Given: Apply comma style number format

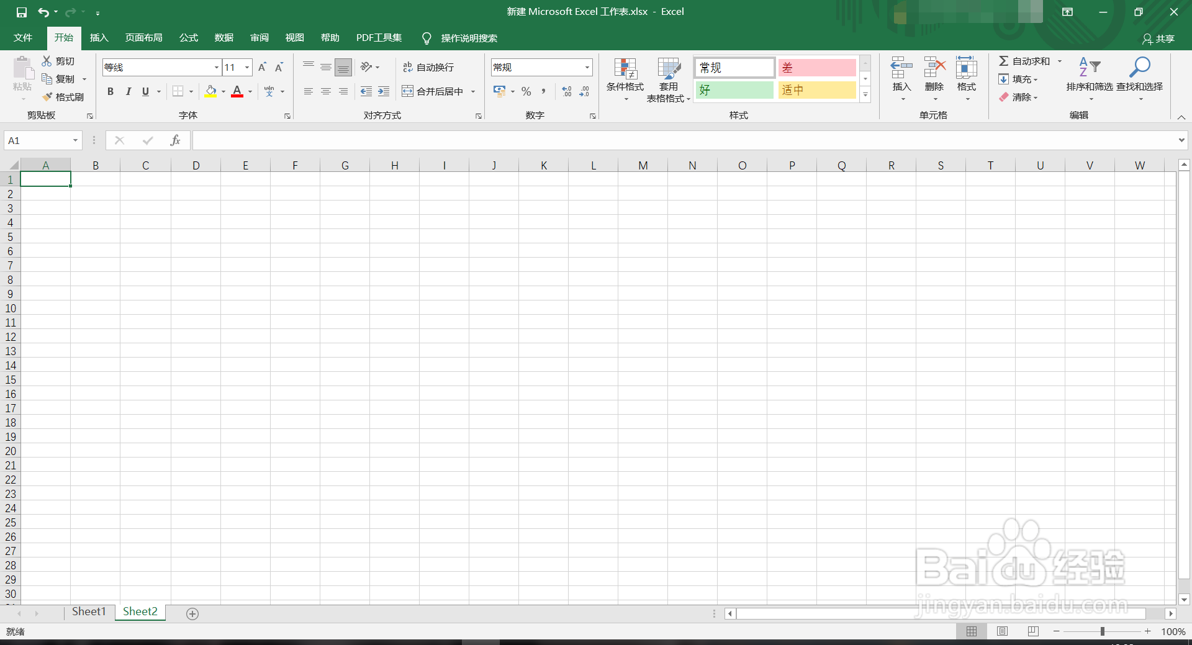Looking at the screenshot, I should 543,91.
